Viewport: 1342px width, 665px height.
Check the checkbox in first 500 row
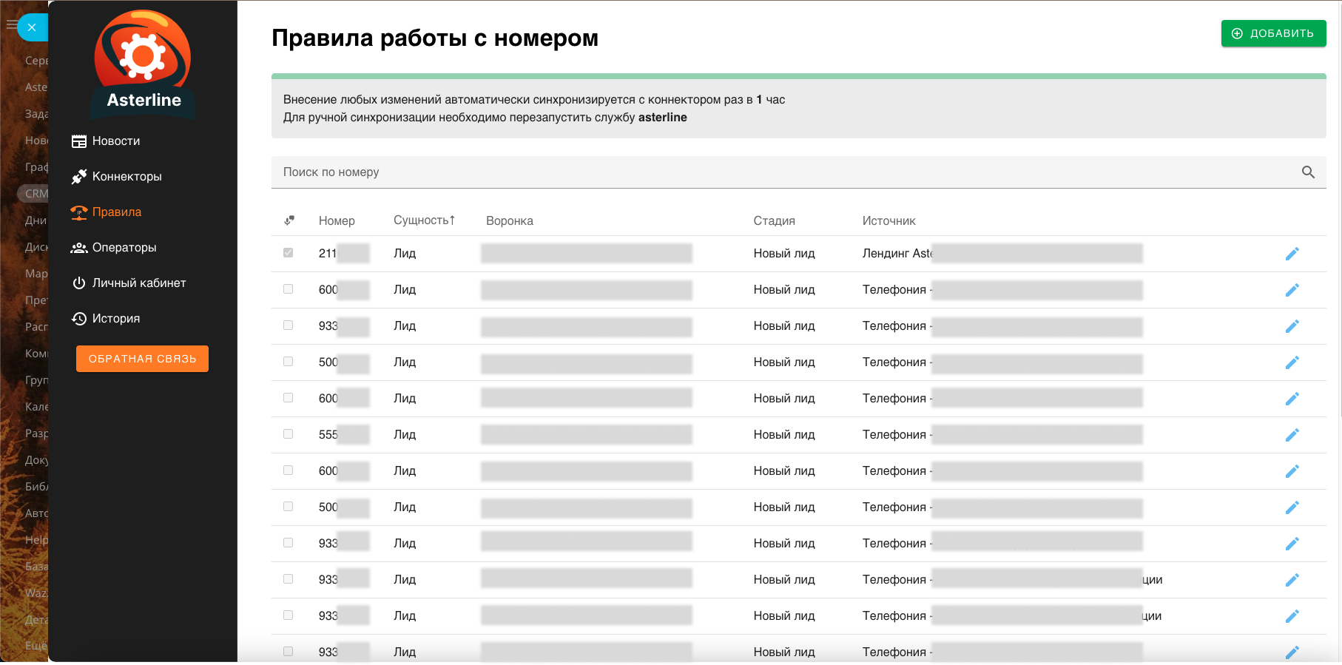click(x=289, y=362)
